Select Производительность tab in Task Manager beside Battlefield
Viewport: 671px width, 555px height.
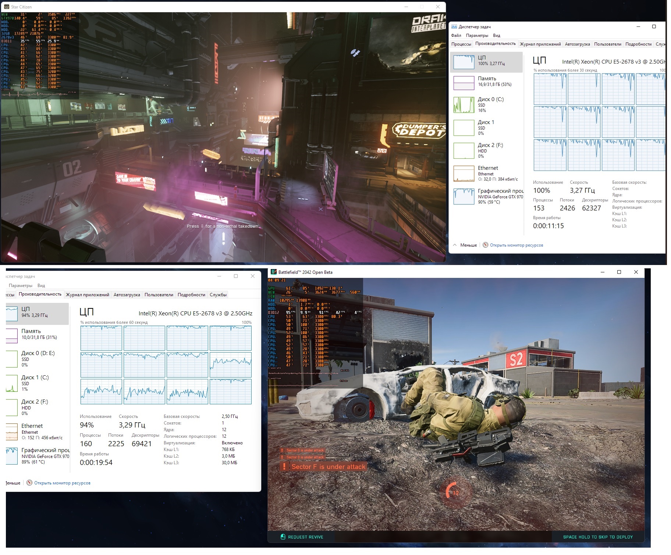click(40, 294)
